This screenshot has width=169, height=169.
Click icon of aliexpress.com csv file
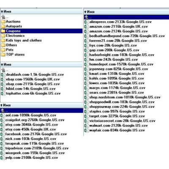click(x=86, y=22)
